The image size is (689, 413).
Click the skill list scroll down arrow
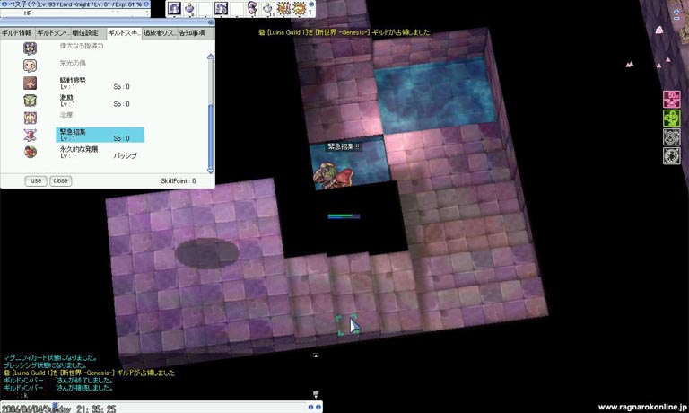(x=211, y=170)
